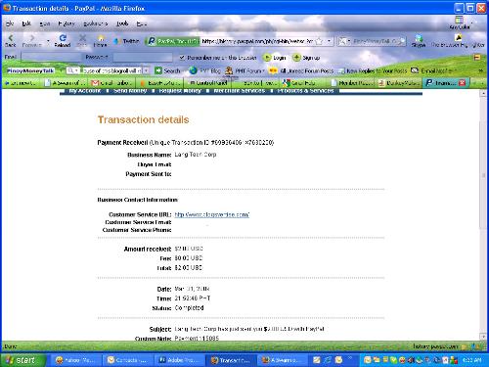
Task: Open the Home page icon
Action: 100,40
